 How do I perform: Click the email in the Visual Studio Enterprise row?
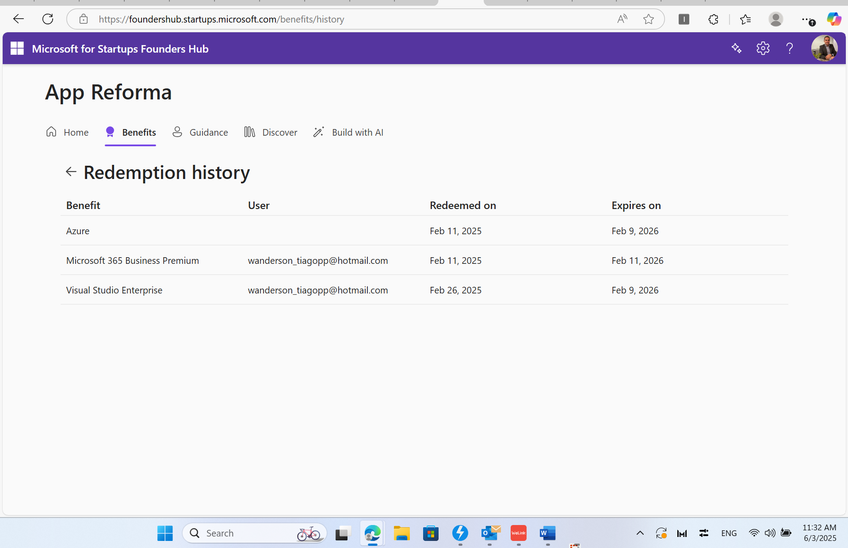click(318, 290)
